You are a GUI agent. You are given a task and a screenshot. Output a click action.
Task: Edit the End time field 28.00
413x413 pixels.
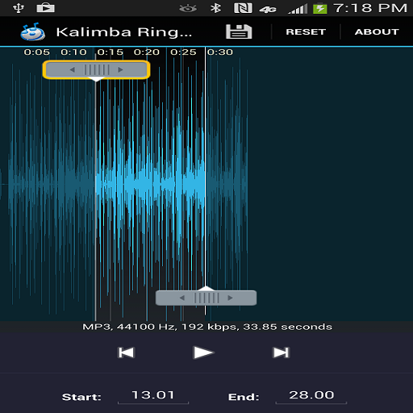pos(311,395)
